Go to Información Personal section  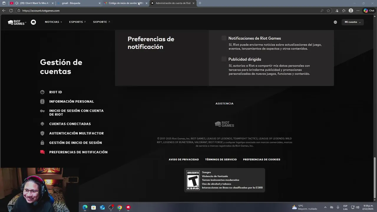(72, 102)
